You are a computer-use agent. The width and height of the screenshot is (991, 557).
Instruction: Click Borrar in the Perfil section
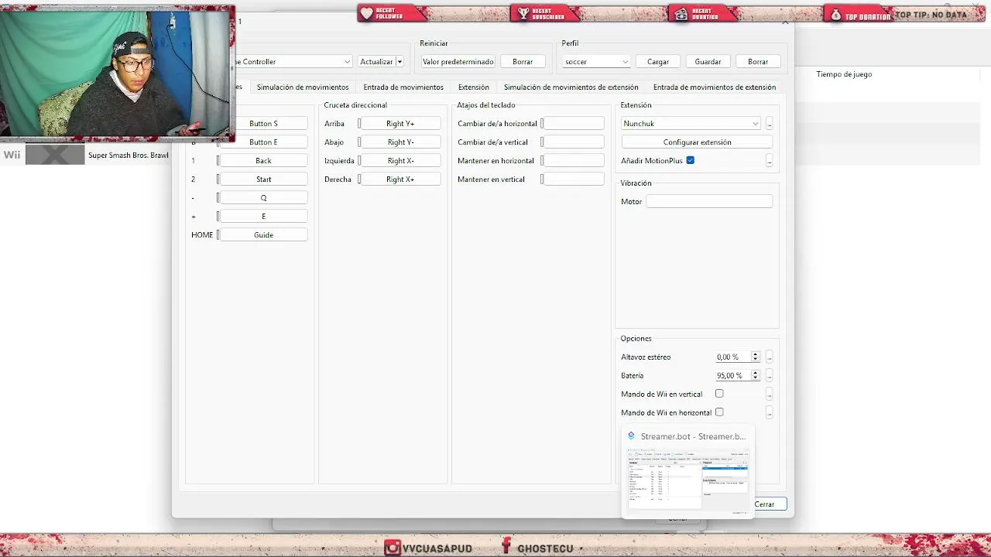758,62
